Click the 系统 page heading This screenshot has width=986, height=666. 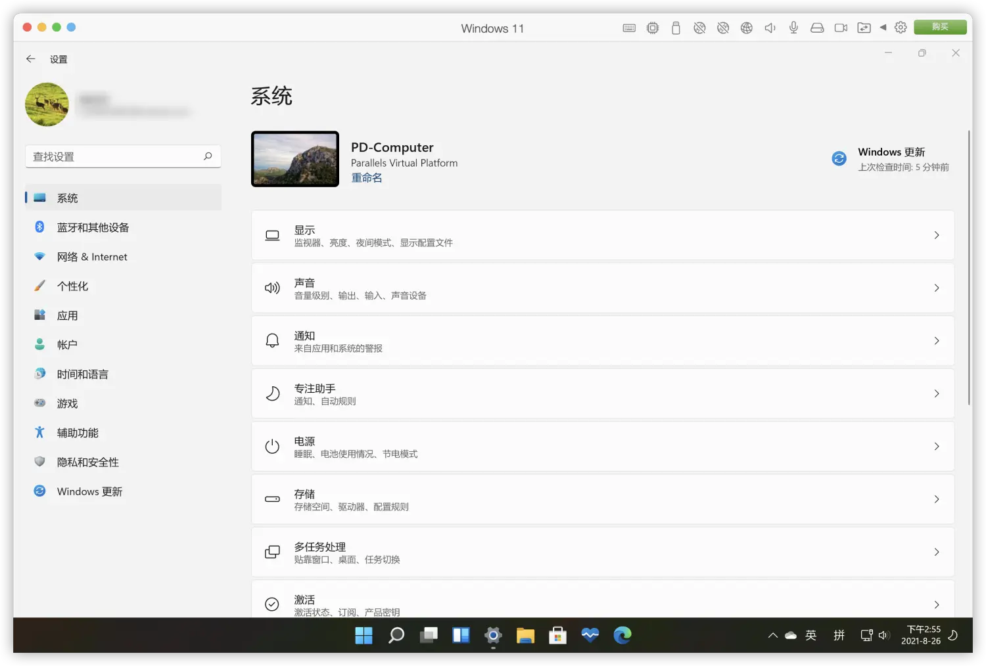click(x=271, y=96)
